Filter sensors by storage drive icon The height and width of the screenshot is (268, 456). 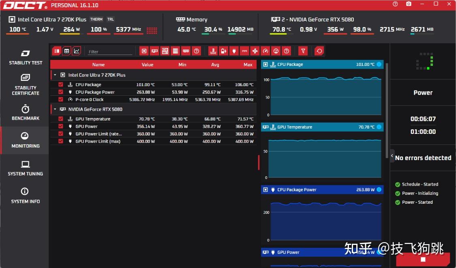(176, 51)
